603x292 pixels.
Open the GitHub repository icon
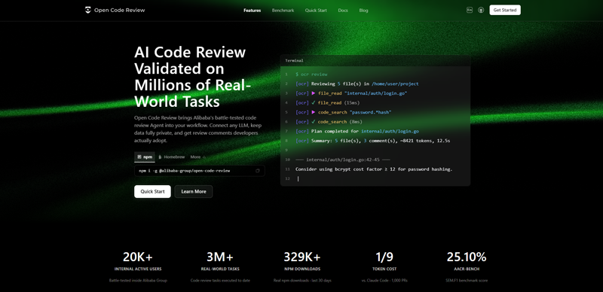pyautogui.click(x=481, y=10)
